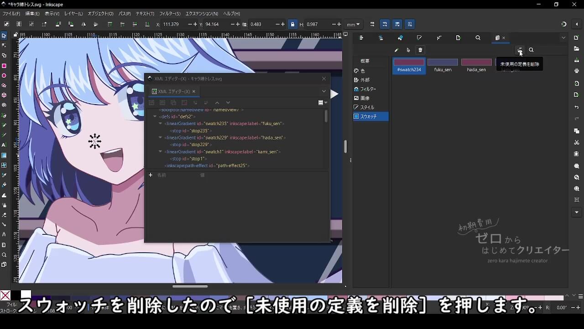The image size is (584, 329).
Task: Open Layers and Objects panel tab
Action: point(381,38)
